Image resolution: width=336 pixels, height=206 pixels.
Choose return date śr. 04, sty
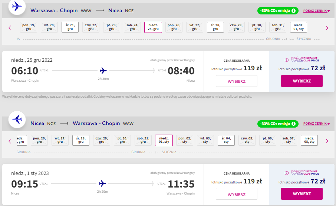[226, 140]
